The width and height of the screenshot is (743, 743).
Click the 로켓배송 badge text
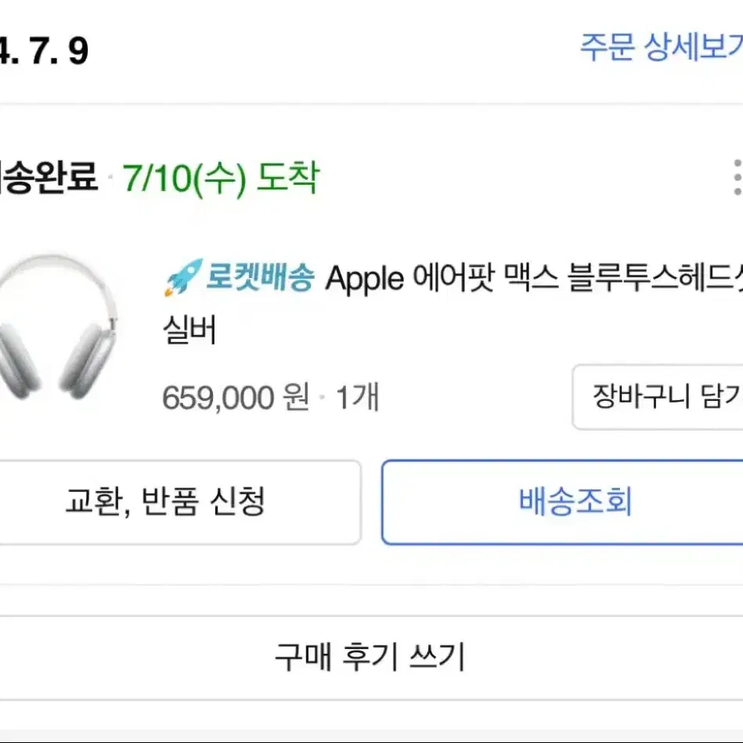(260, 276)
